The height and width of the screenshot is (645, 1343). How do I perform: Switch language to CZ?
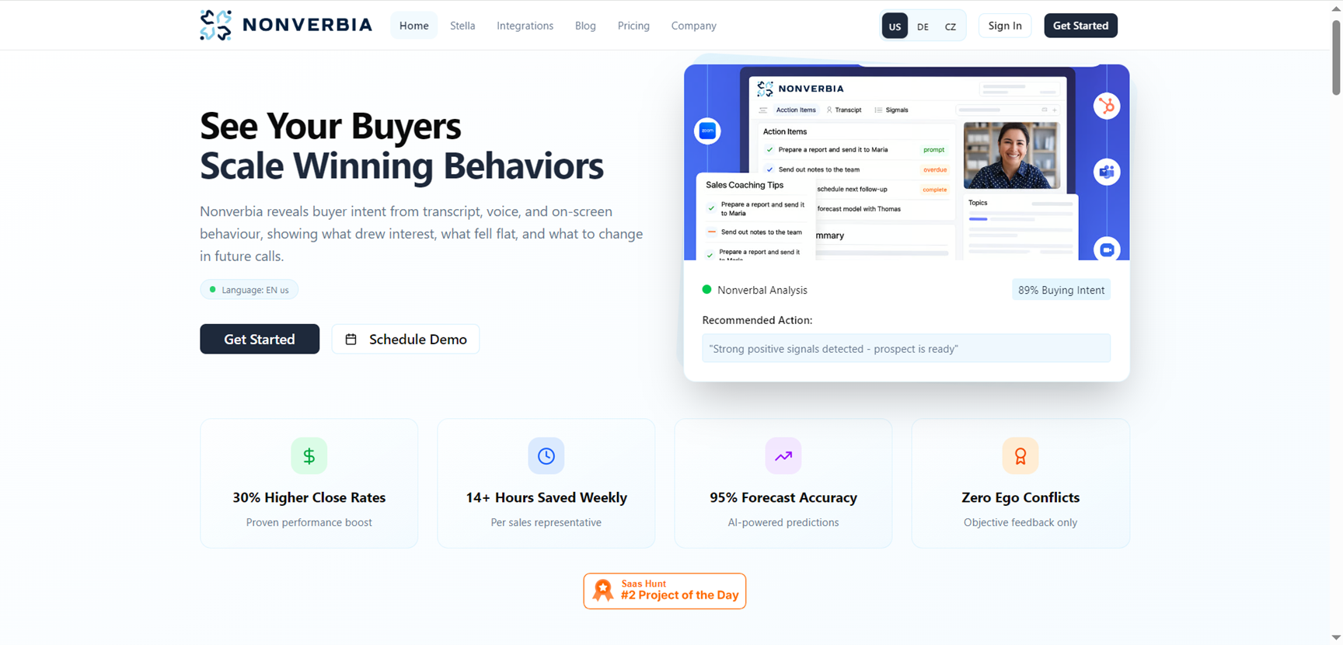[951, 26]
